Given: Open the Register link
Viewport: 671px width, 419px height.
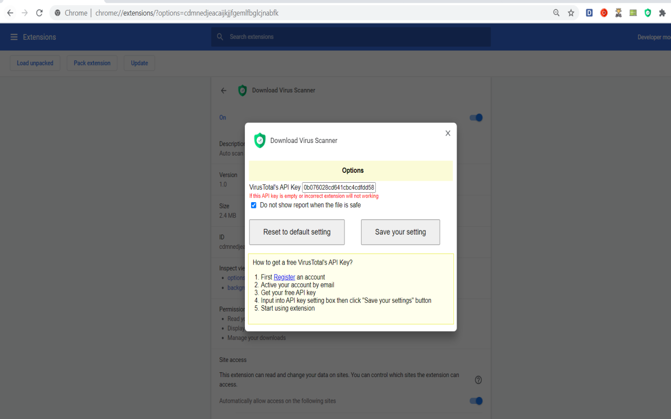Looking at the screenshot, I should tap(284, 277).
